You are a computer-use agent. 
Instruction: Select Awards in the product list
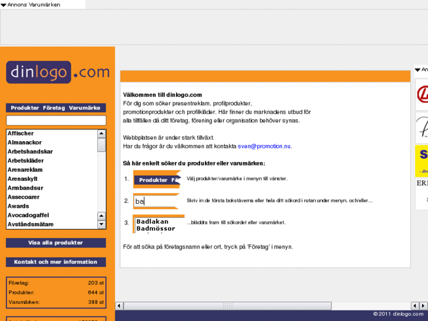click(x=18, y=206)
